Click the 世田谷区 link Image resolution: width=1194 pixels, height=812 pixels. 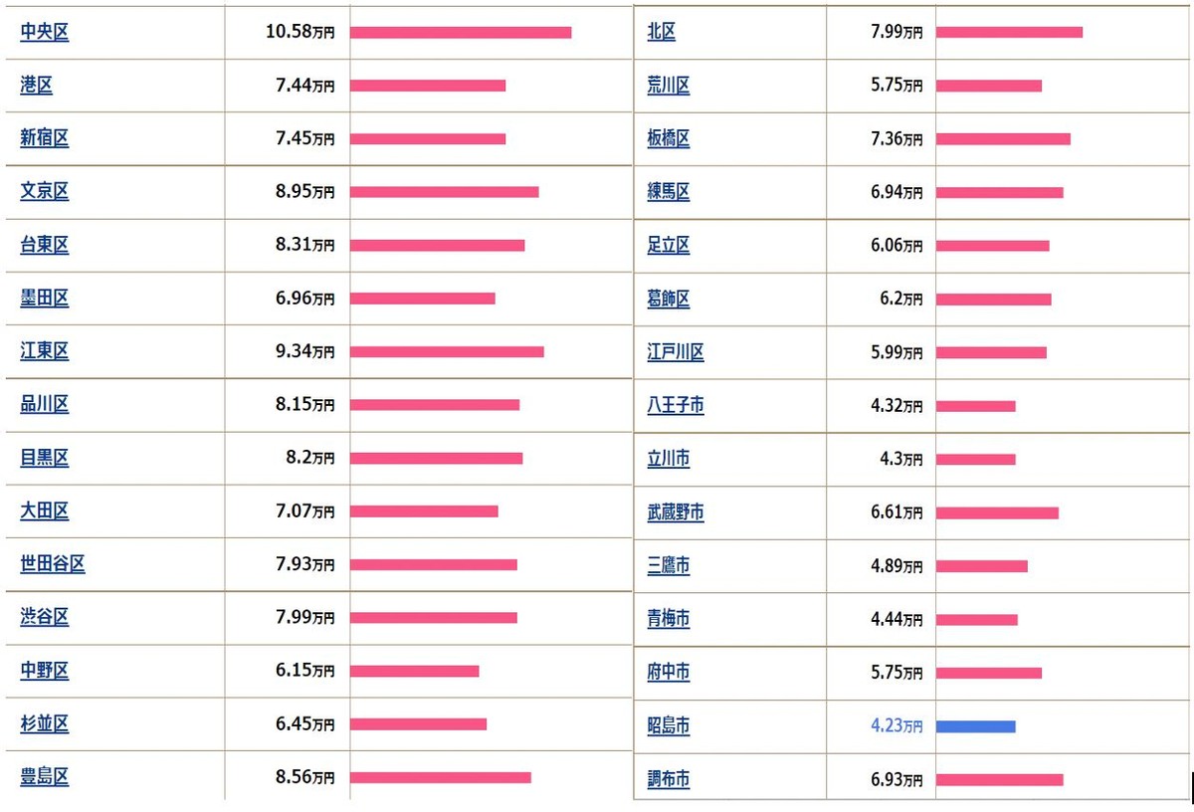point(53,564)
